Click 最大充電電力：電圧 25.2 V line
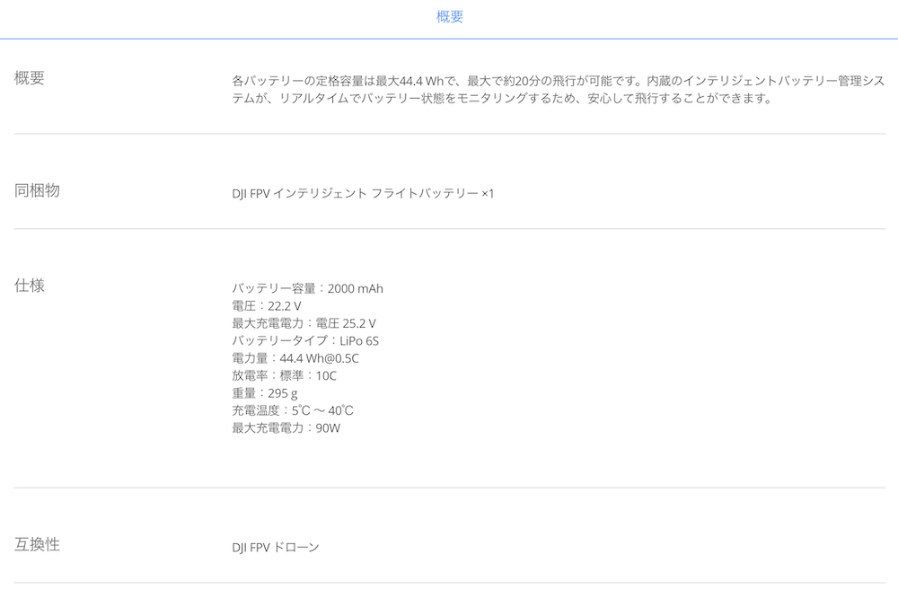 point(304,323)
